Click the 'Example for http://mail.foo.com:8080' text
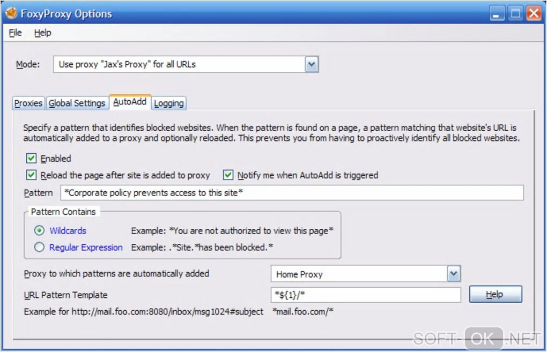The width and height of the screenshot is (547, 352). (x=143, y=312)
